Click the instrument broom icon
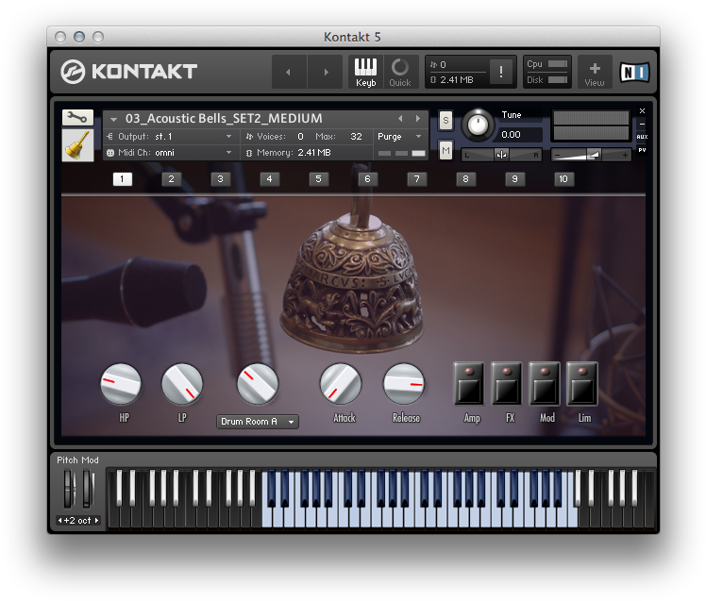 [77, 145]
